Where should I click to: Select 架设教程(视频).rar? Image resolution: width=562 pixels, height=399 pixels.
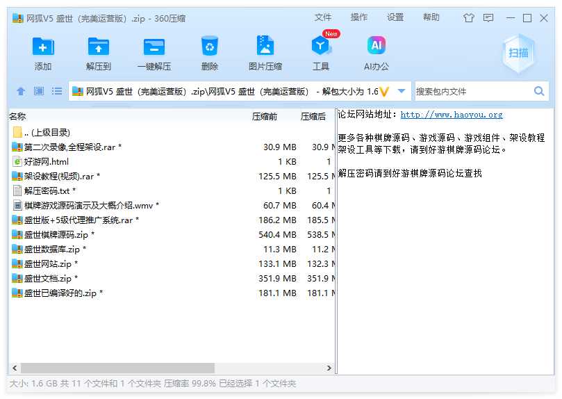coord(172,177)
